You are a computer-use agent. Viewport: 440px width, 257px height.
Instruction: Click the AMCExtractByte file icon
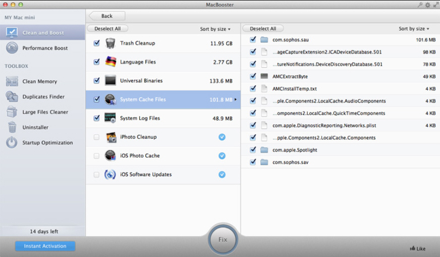point(264,76)
